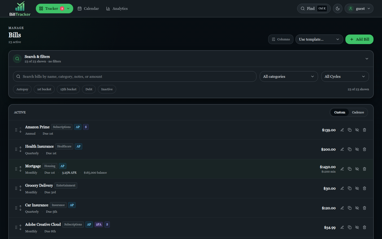Delete the Car Insurance bill
This screenshot has height=239, width=382.
pos(364,208)
